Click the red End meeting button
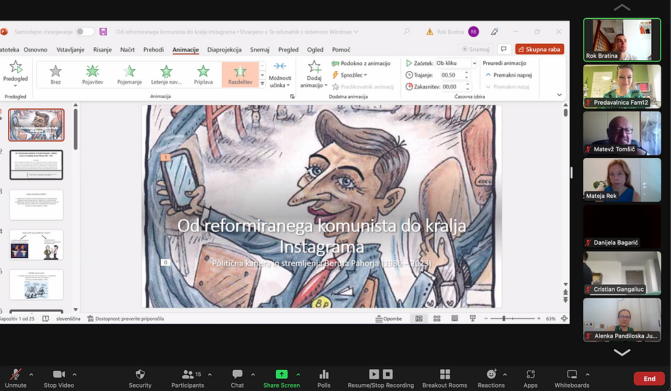 (649, 379)
